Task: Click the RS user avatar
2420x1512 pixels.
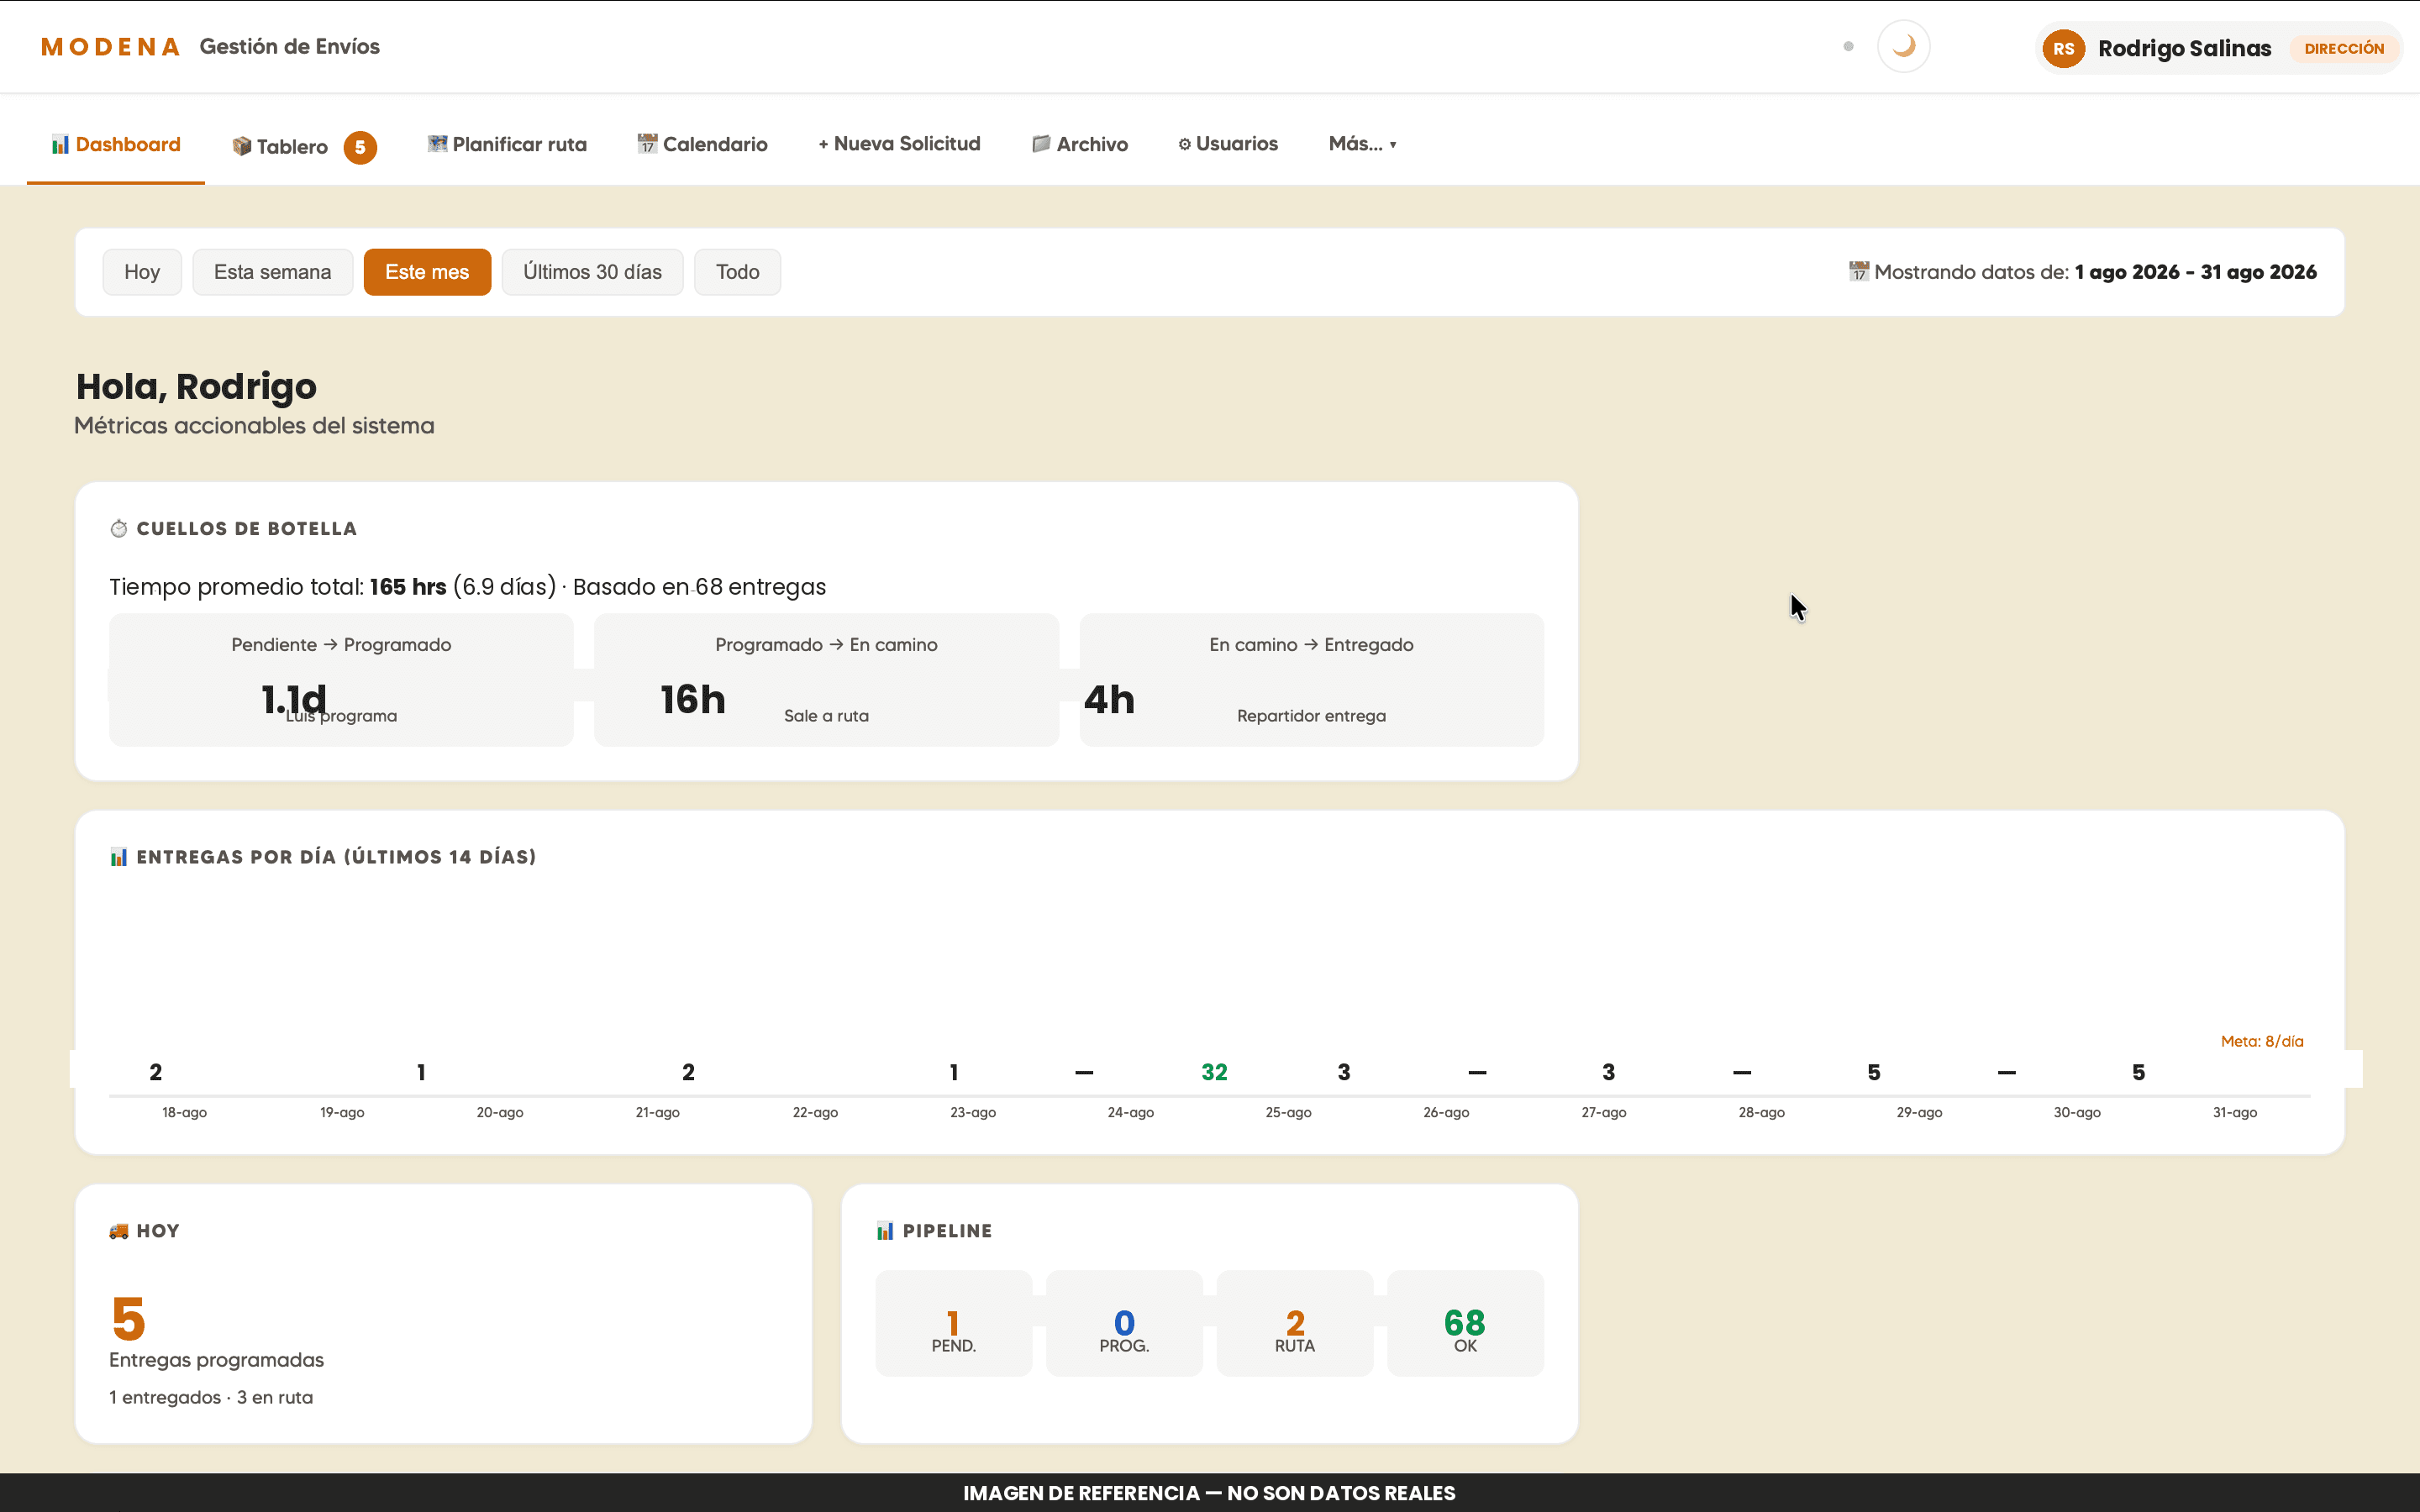Action: click(x=2063, y=48)
